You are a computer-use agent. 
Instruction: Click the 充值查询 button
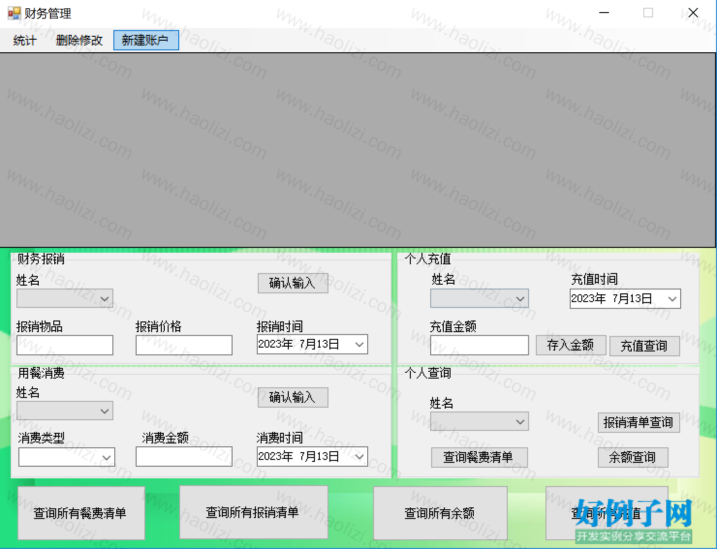(x=644, y=346)
